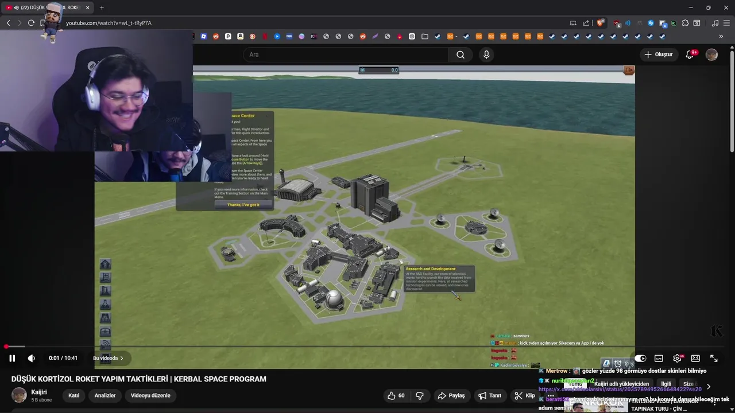This screenshot has width=735, height=413.
Task: Click the Katıl join button
Action: 73,395
